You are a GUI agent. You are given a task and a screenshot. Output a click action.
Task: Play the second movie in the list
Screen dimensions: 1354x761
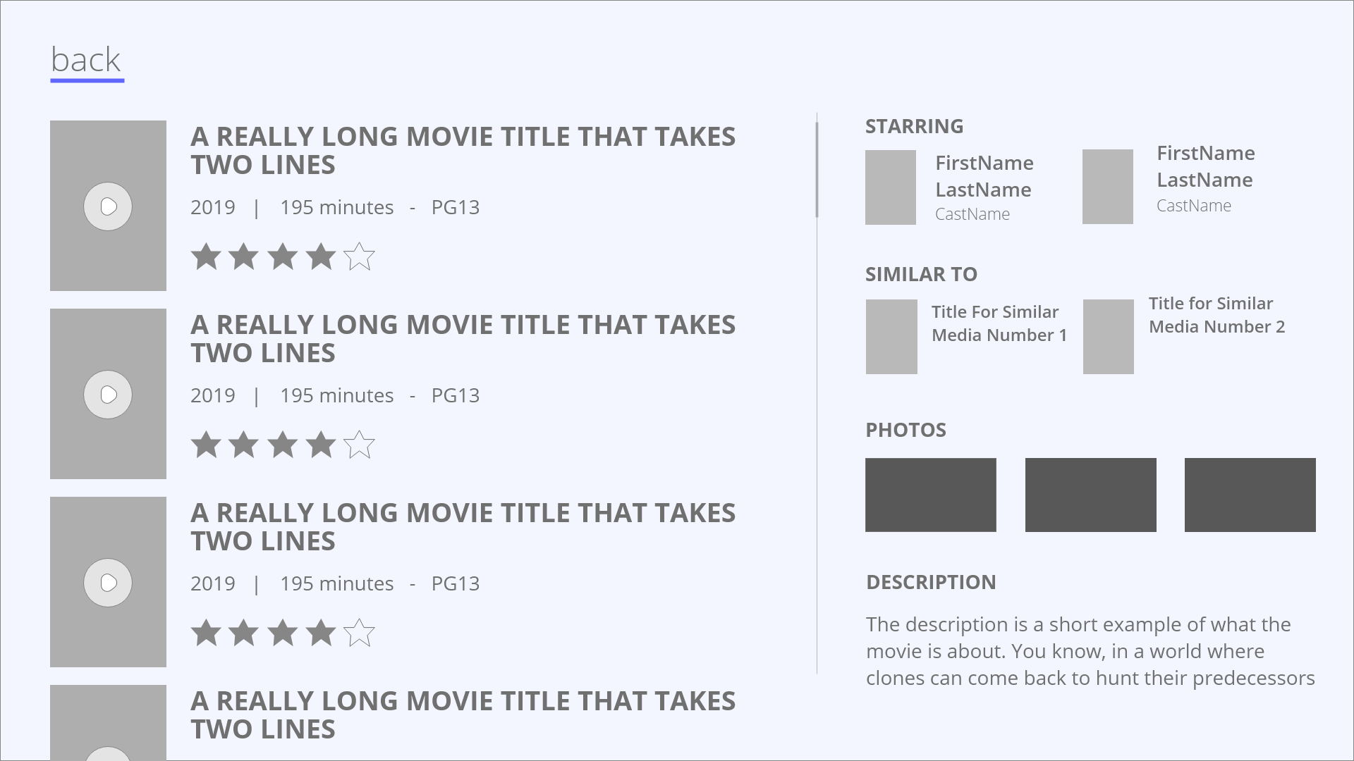click(108, 395)
